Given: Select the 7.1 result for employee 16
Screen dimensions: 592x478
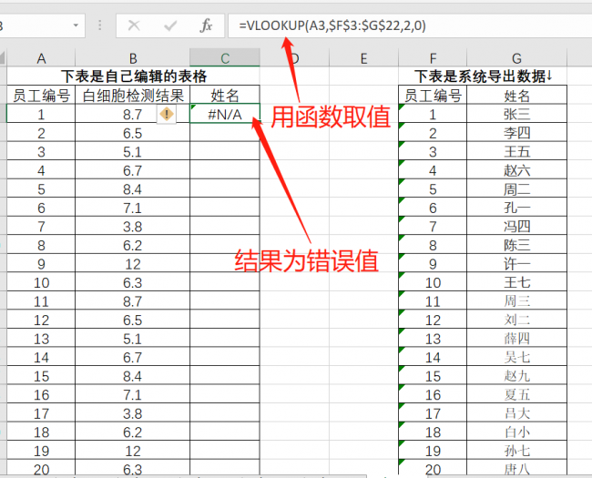Looking at the screenshot, I should 133,394.
